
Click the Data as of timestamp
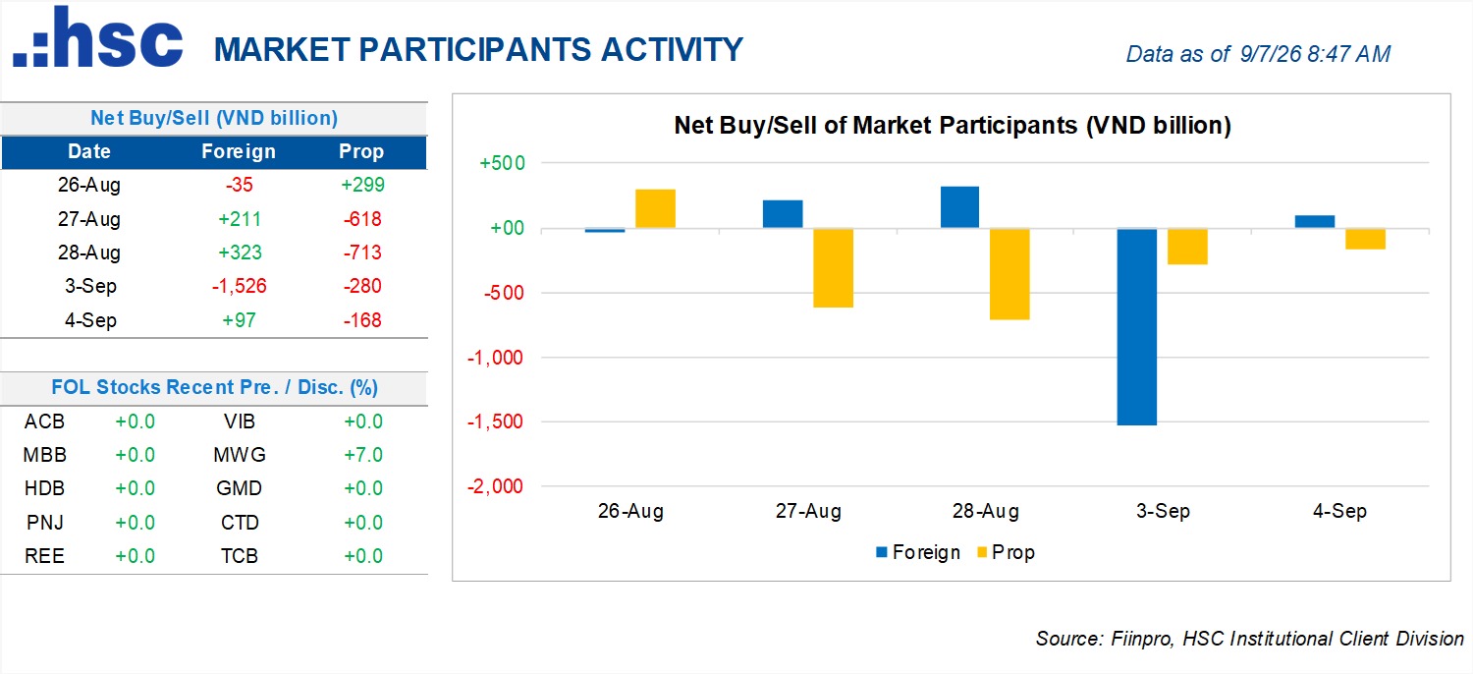(x=1258, y=54)
